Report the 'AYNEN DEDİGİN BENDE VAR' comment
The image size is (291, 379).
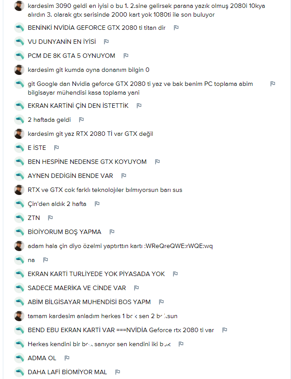[x=124, y=176]
